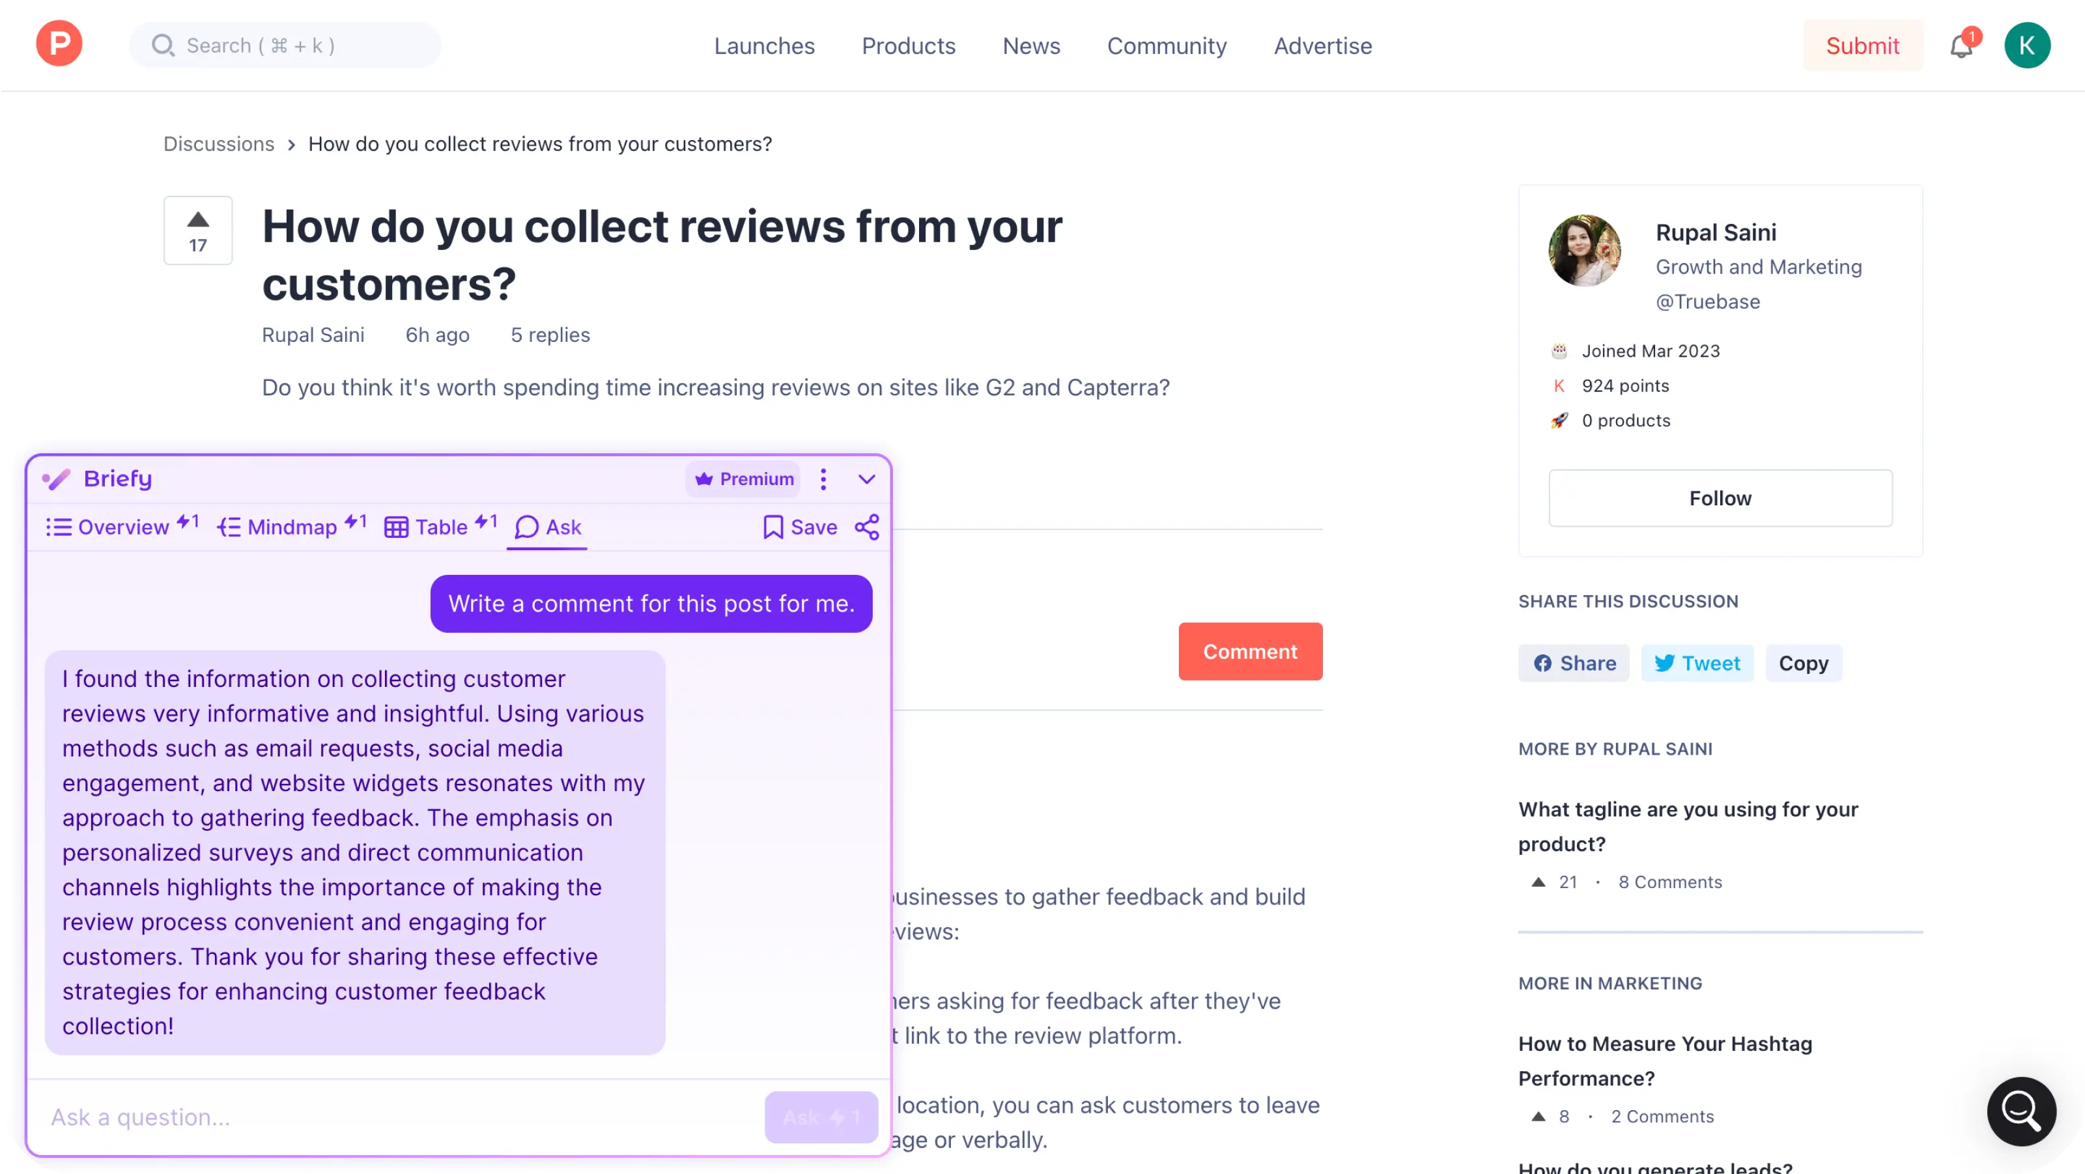Viewport: 2085px width, 1174px height.
Task: Open the Launches menu
Action: [x=764, y=46]
